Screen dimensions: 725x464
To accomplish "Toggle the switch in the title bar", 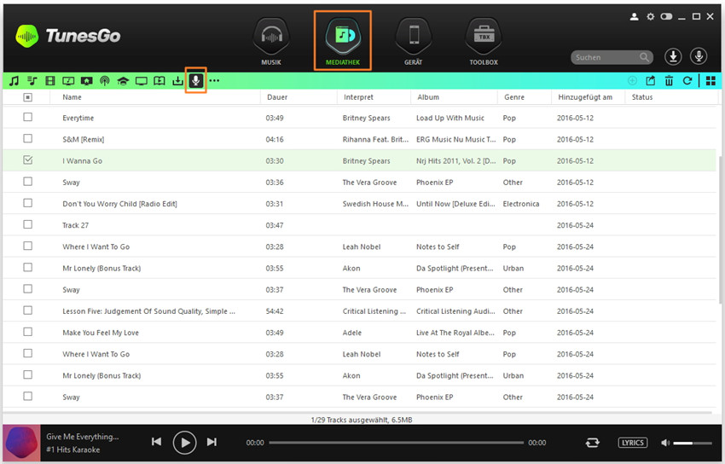I will (x=666, y=16).
